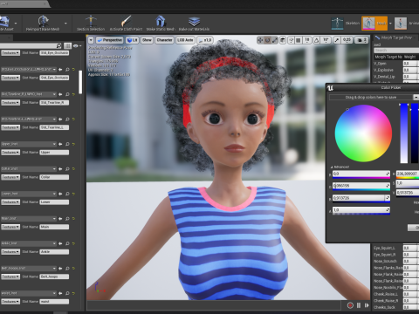Toggle the eye visibility options in details panel

(77, 45)
